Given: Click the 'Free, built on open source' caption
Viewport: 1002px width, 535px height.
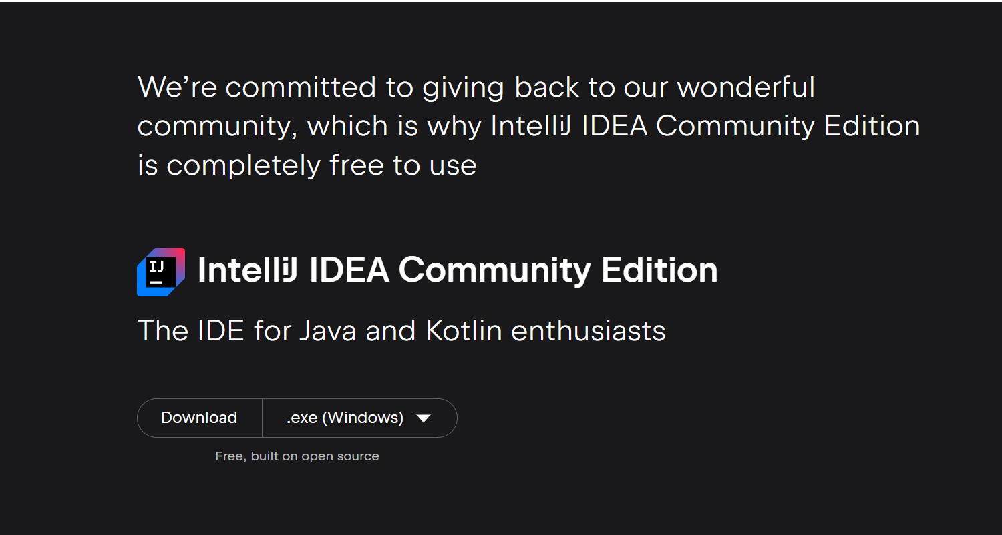Looking at the screenshot, I should 297,456.
